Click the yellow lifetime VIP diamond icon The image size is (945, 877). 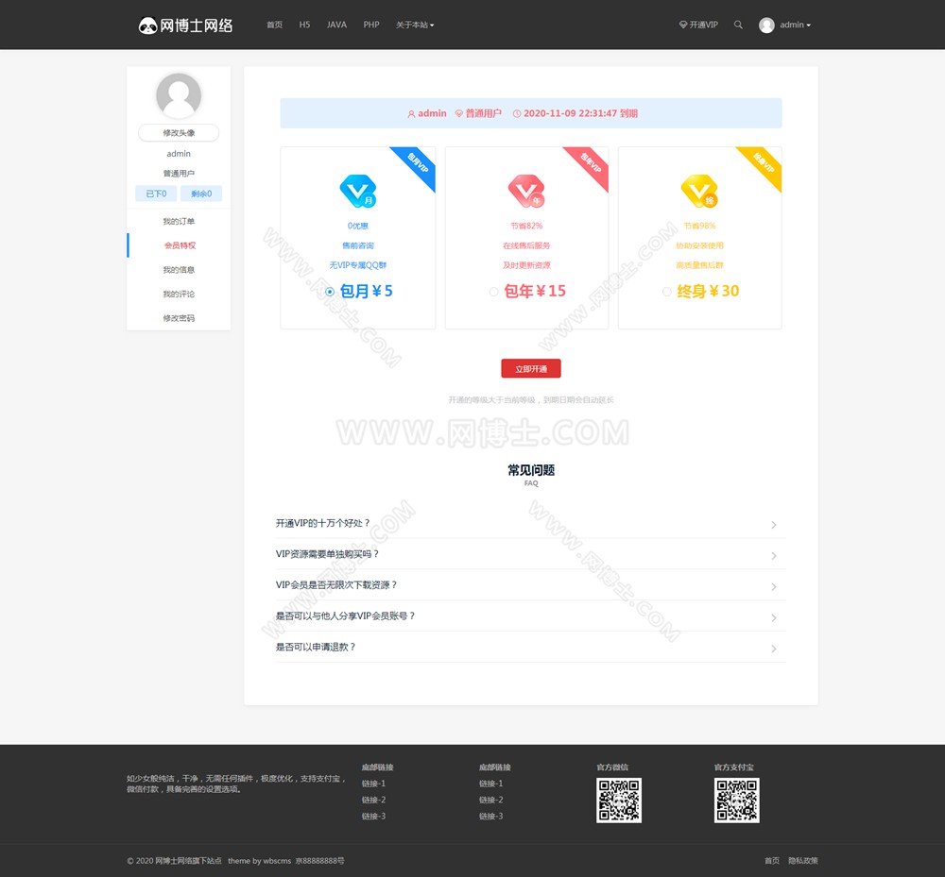point(699,192)
